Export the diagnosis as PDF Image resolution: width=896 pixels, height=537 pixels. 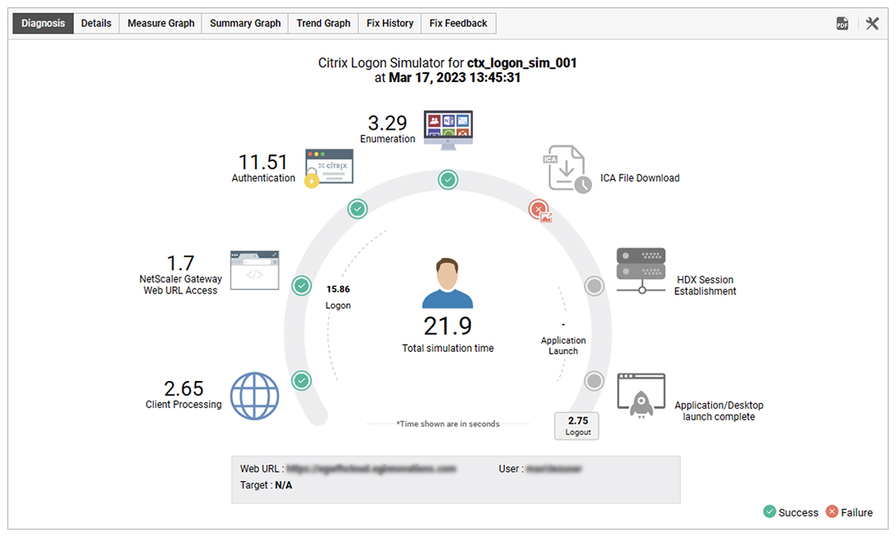coord(842,24)
